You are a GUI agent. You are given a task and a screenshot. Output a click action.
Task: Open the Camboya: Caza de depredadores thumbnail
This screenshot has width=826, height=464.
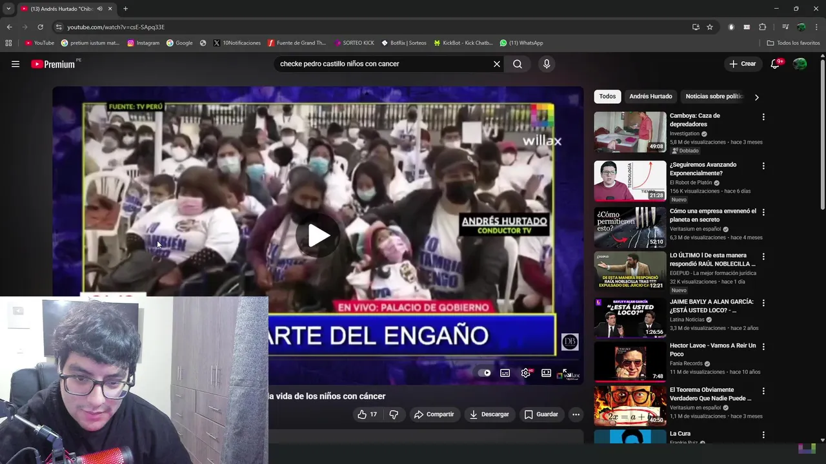(x=630, y=132)
